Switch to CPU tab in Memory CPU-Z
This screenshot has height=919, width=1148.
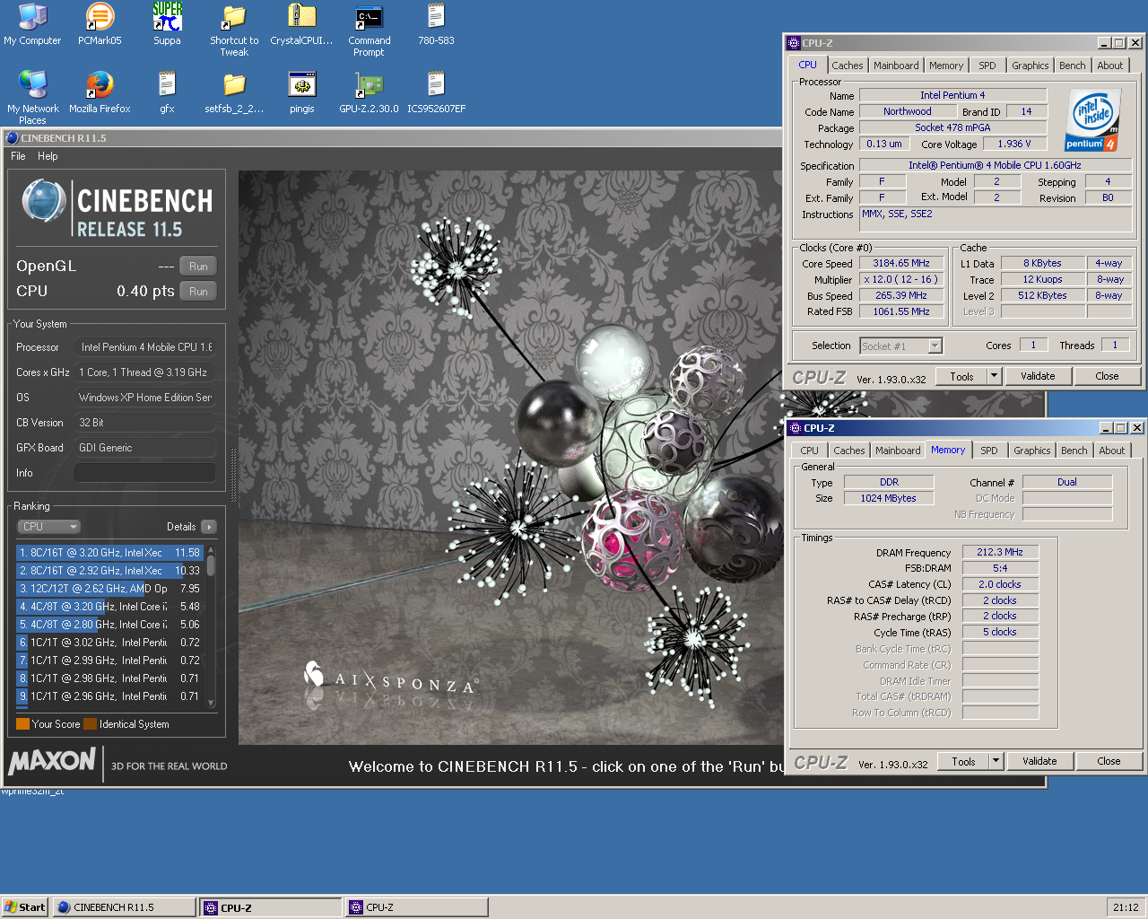pos(809,451)
